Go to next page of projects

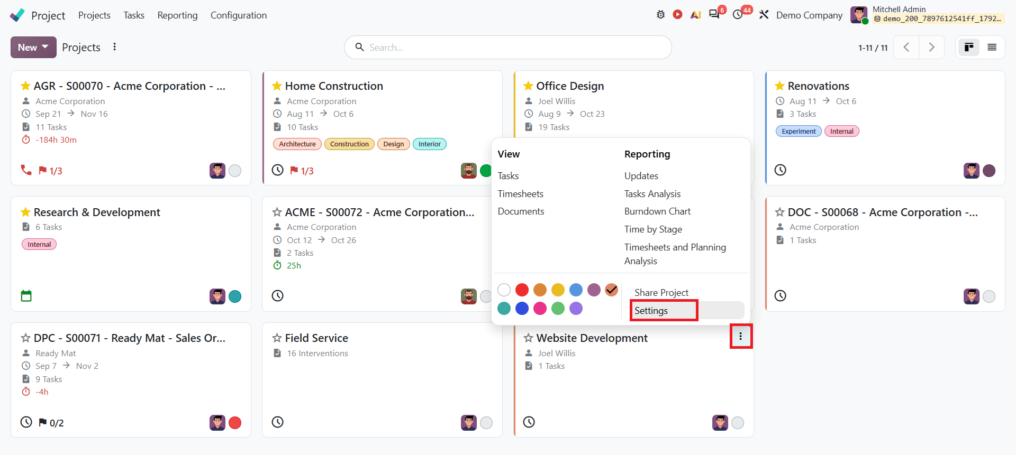pos(932,48)
